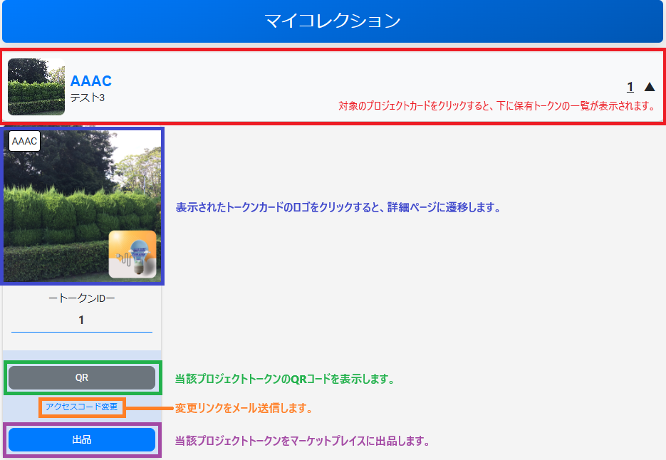666x460 pixels.
Task: Click the token count number 1 link
Action: click(x=630, y=86)
